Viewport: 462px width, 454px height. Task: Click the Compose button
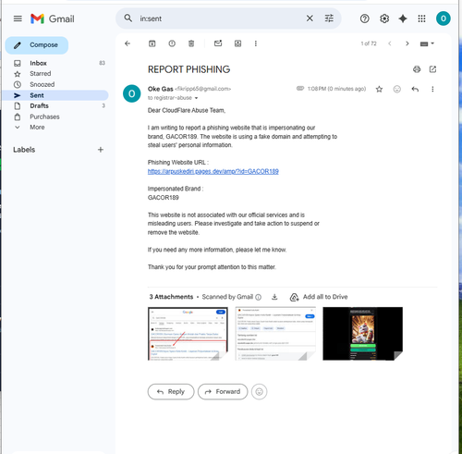37,45
